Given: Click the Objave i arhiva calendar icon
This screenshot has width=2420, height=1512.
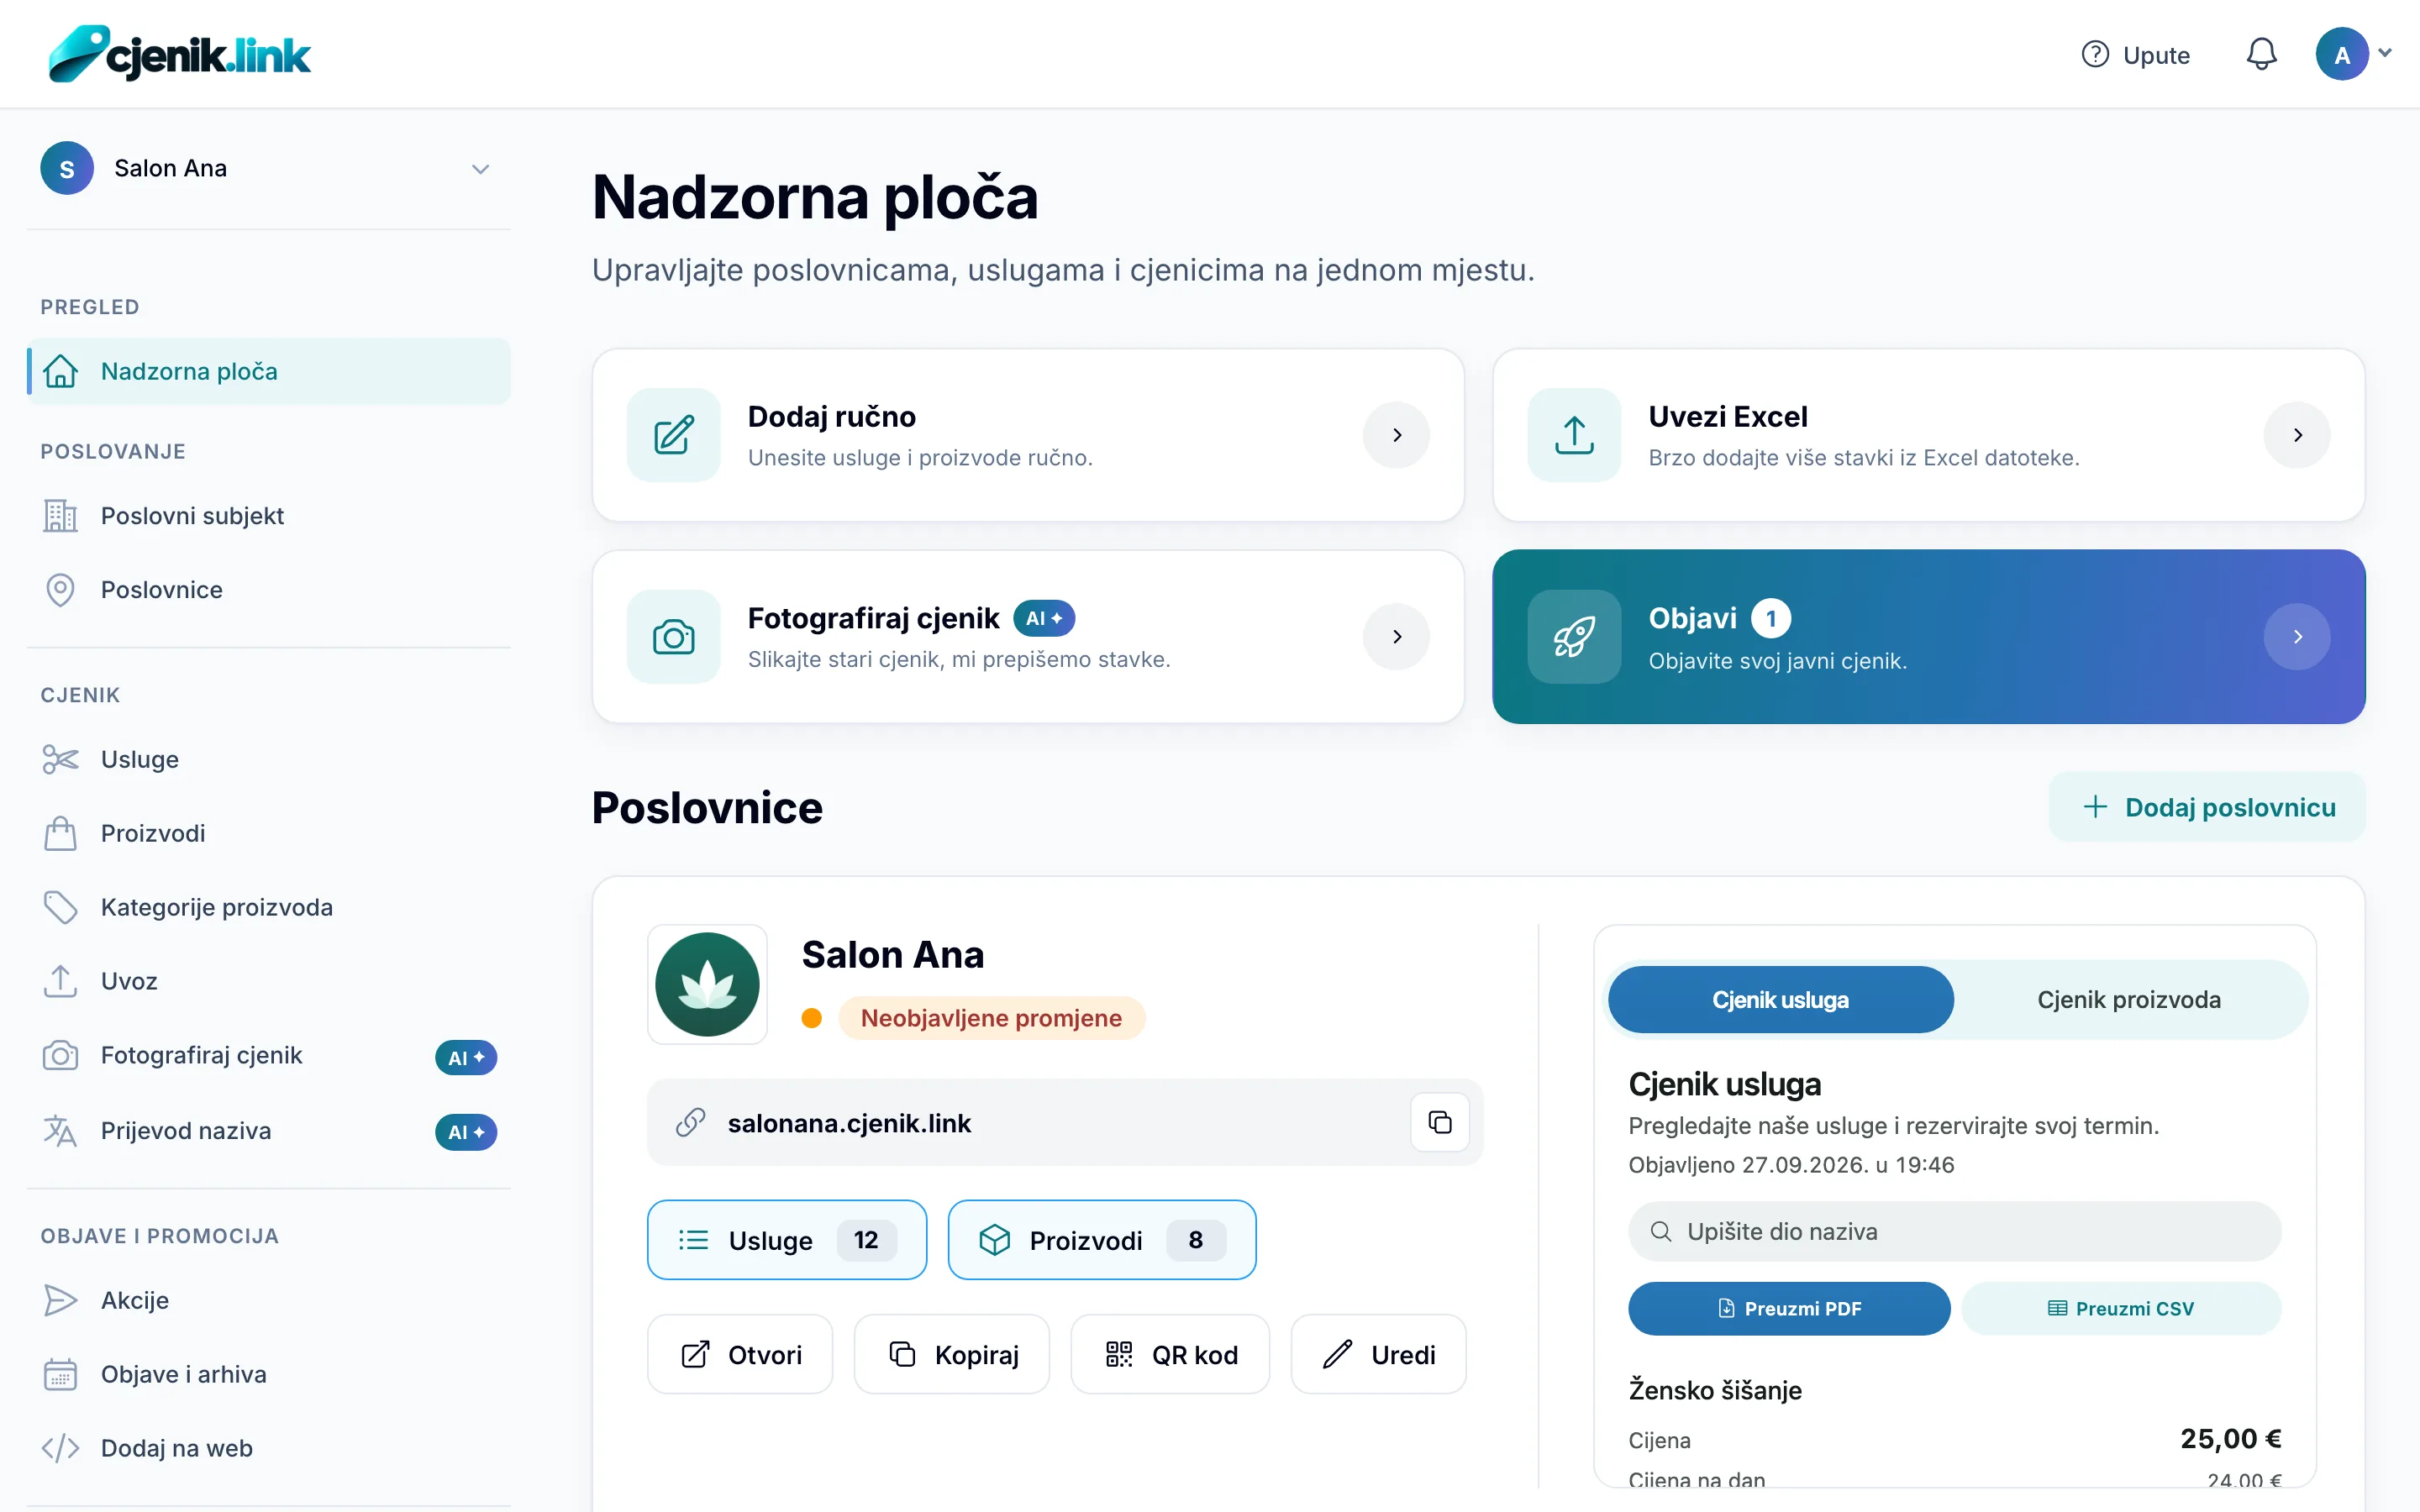Looking at the screenshot, I should pyautogui.click(x=60, y=1374).
